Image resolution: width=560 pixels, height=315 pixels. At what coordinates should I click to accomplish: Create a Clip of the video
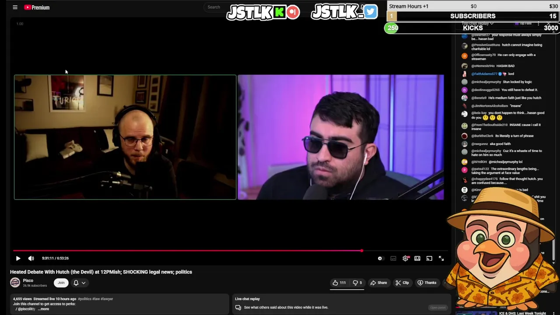pos(402,283)
